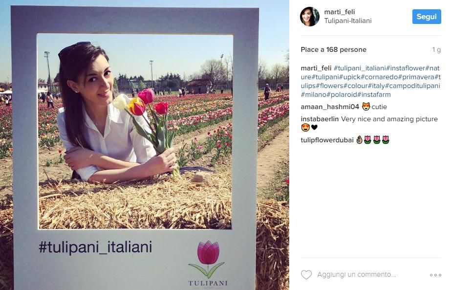The height and width of the screenshot is (290, 451).
Task: Open marti_feli profile avatar
Action: click(310, 17)
